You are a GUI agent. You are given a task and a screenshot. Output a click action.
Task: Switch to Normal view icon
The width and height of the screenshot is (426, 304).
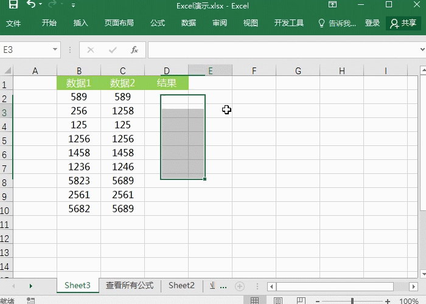pos(254,300)
